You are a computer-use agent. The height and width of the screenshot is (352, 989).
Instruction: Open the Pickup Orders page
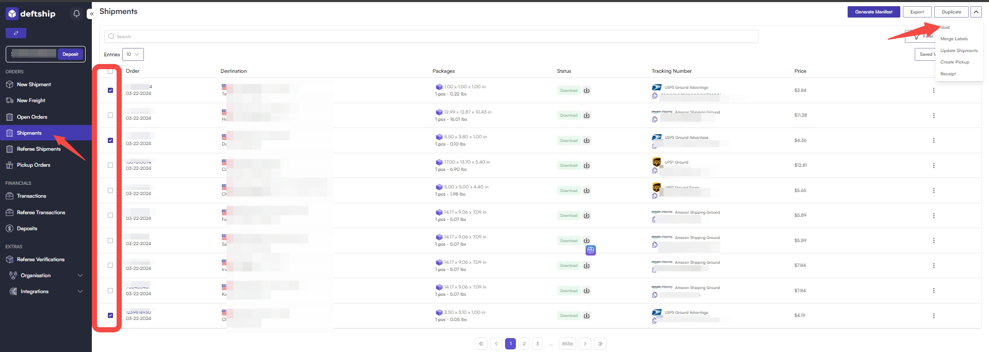34,165
